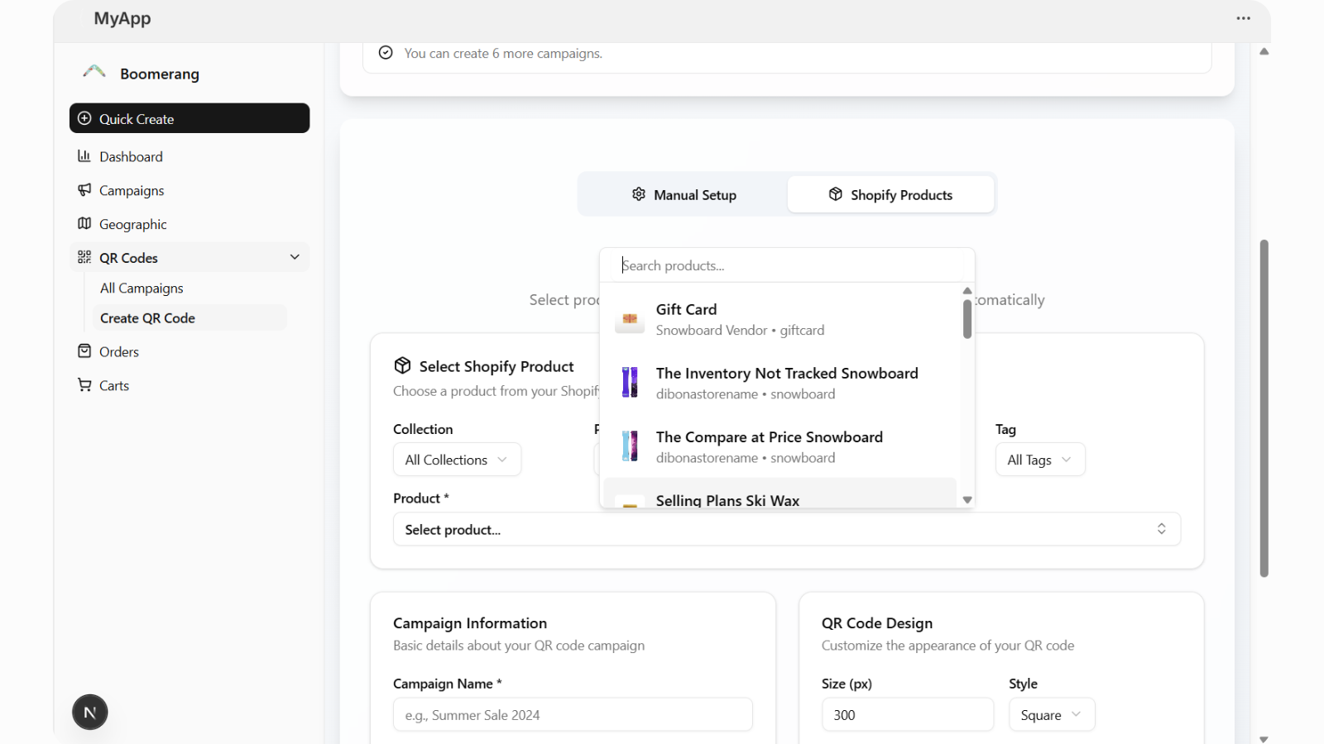Open the Style dropdown showing Square
The height and width of the screenshot is (744, 1324).
pos(1051,714)
